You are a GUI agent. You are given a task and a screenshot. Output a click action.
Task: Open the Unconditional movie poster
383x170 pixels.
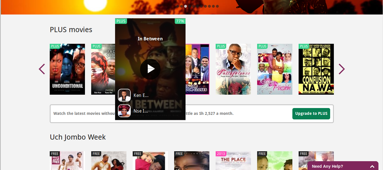pyautogui.click(x=67, y=69)
